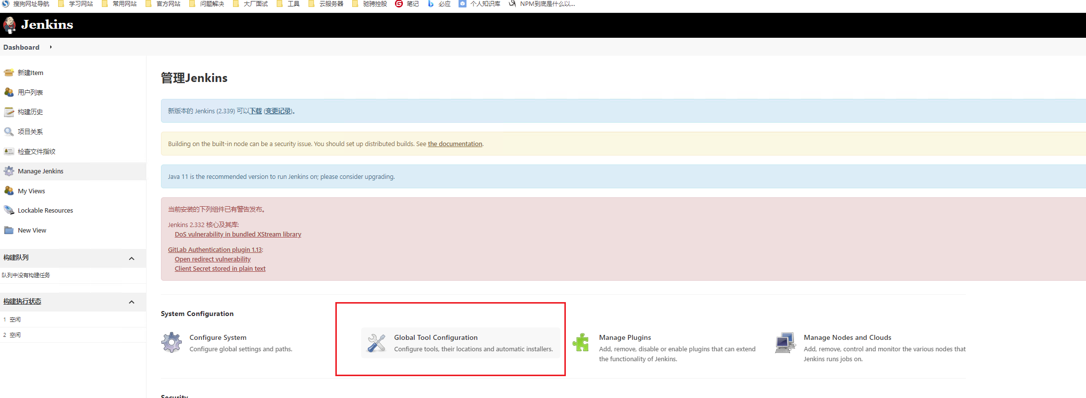Screen dimensions: 1086x398
Task: Open 常用网站 bookmark folder
Action: click(119, 4)
